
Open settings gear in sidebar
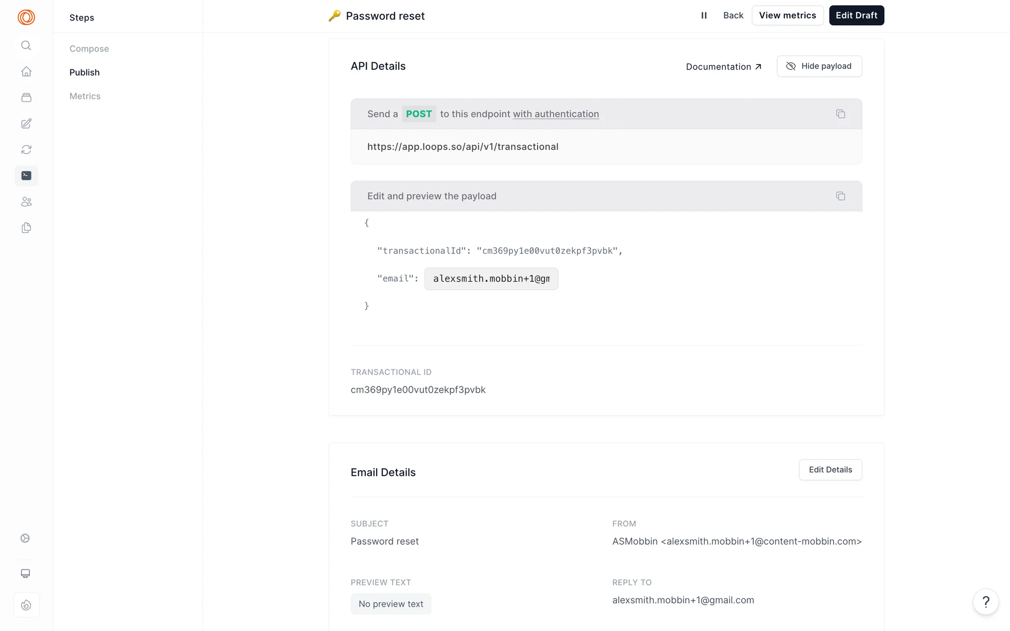[x=25, y=538]
